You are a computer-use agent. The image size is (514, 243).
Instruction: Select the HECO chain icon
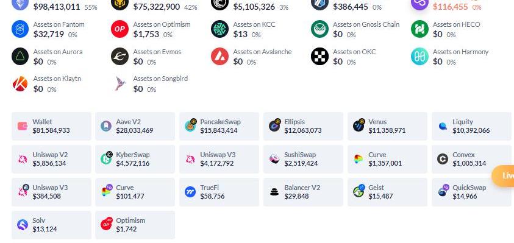[419, 29]
